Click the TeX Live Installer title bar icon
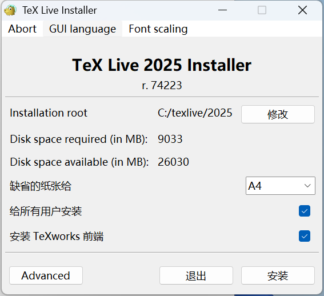The width and height of the screenshot is (324, 296). [10, 10]
